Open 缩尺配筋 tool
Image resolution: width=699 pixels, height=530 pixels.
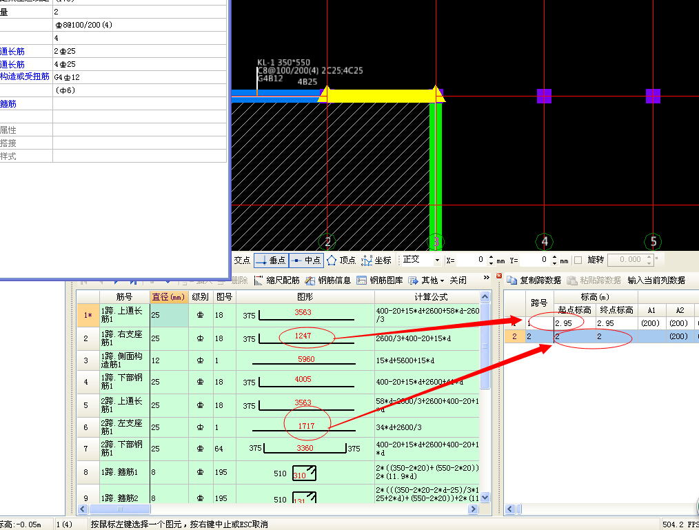pos(277,281)
